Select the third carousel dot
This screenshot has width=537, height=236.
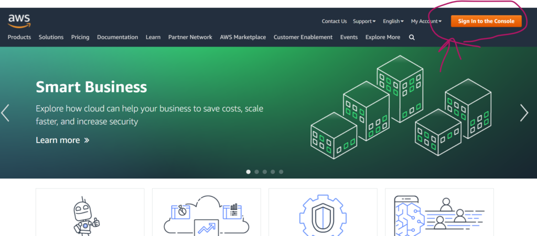coord(265,172)
